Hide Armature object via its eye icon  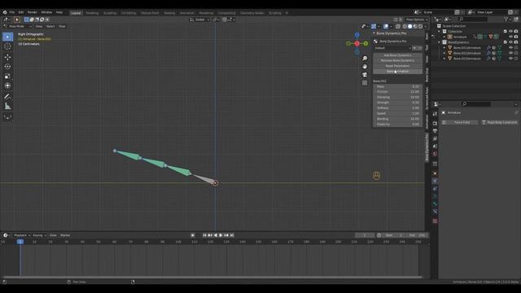point(510,37)
